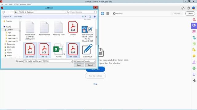Toggle the preview pane button
197x110 pixels.
click(90, 16)
